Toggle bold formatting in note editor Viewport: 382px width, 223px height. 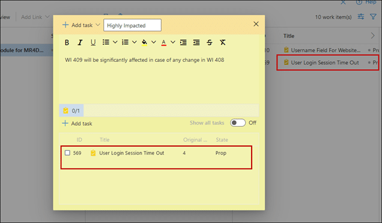coord(67,43)
